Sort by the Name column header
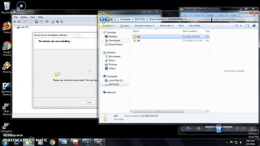Viewport: 260px width, 146px height. click(x=136, y=31)
